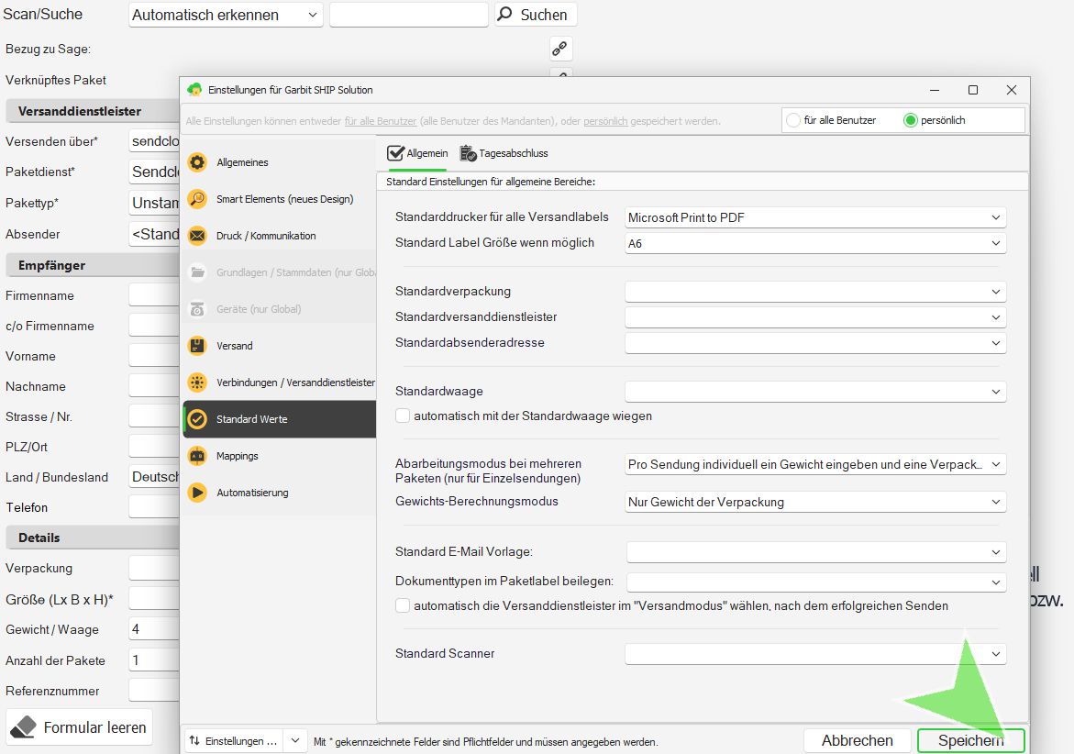This screenshot has width=1074, height=754.
Task: Open the 'Automatisch erkennen' scan dropdown
Action: (x=226, y=15)
